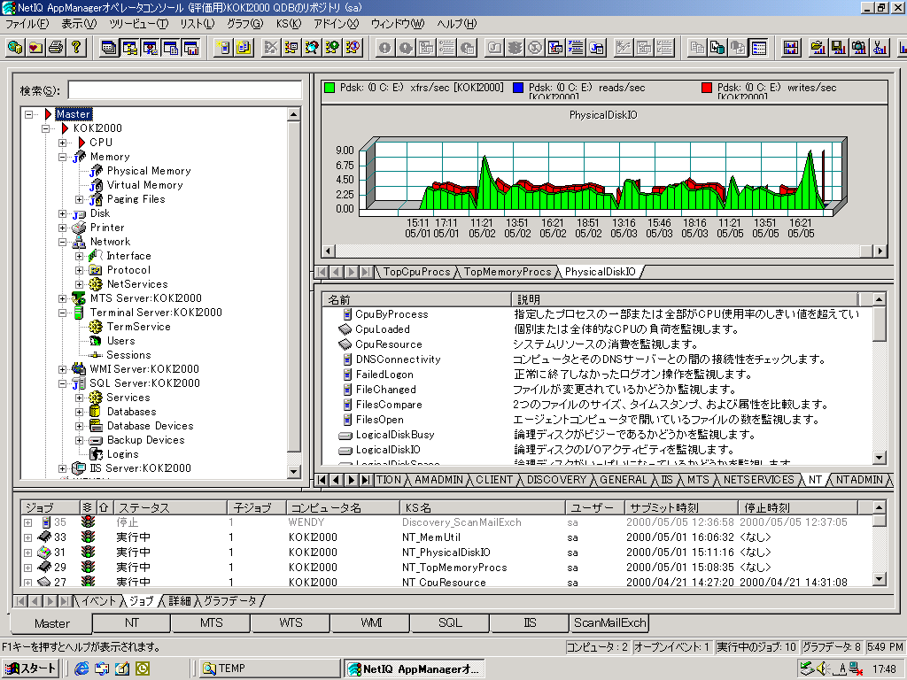The image size is (907, 680).
Task: Click the 名前 column header
Action: pos(416,299)
